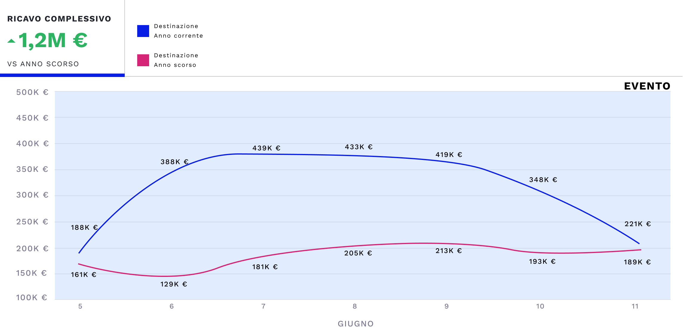Click the green upward trend arrow icon
Image resolution: width=683 pixels, height=333 pixels.
(x=11, y=41)
